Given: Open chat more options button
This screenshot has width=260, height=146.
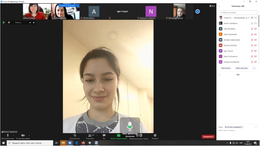Looking at the screenshot, I should click(256, 127).
